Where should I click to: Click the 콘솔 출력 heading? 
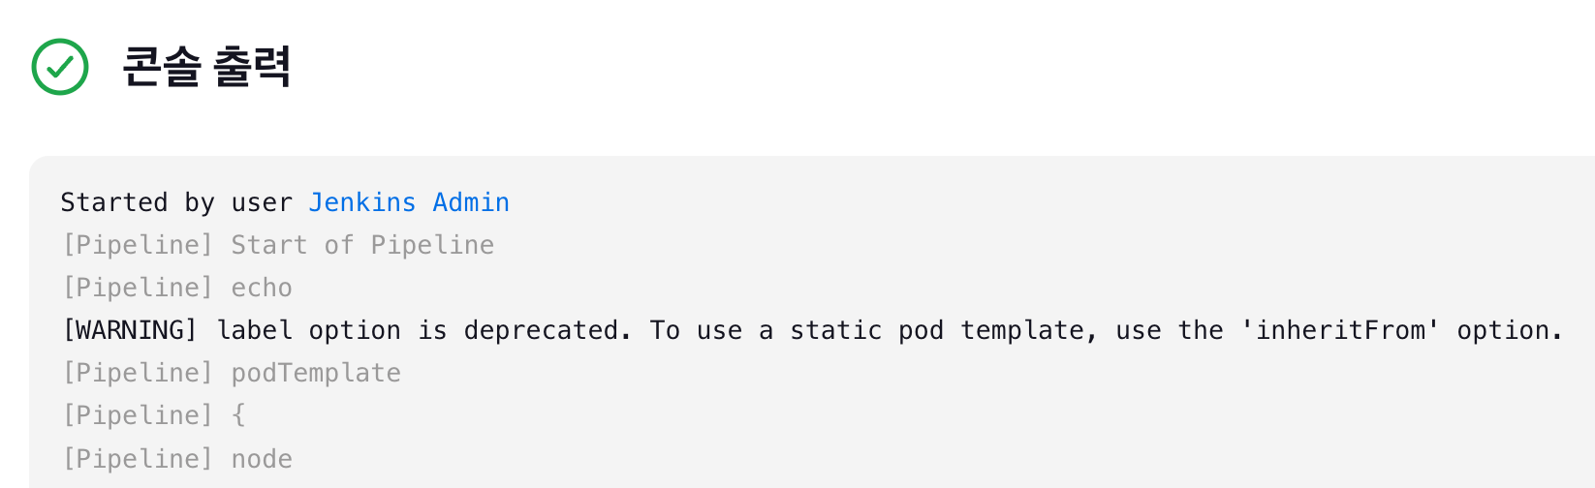pyautogui.click(x=206, y=67)
